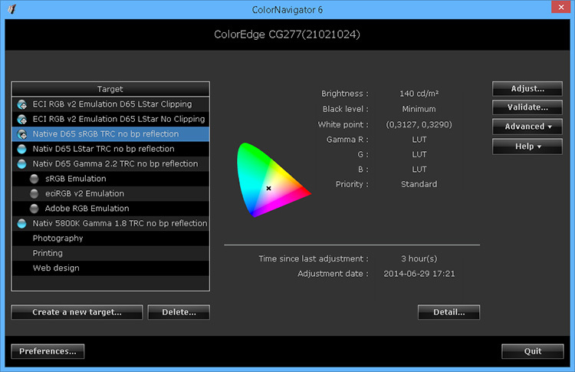The height and width of the screenshot is (372, 575).
Task: Click blue sphere icon of Nativ D65 LStar TRC
Action: click(x=22, y=149)
